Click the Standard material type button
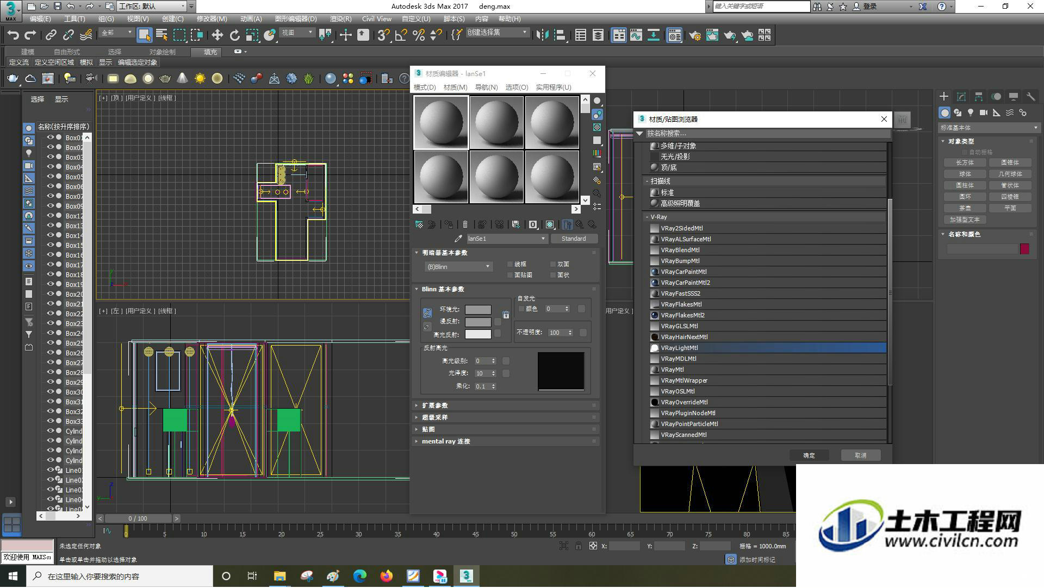Screen dimensions: 1044x588 click(574, 239)
